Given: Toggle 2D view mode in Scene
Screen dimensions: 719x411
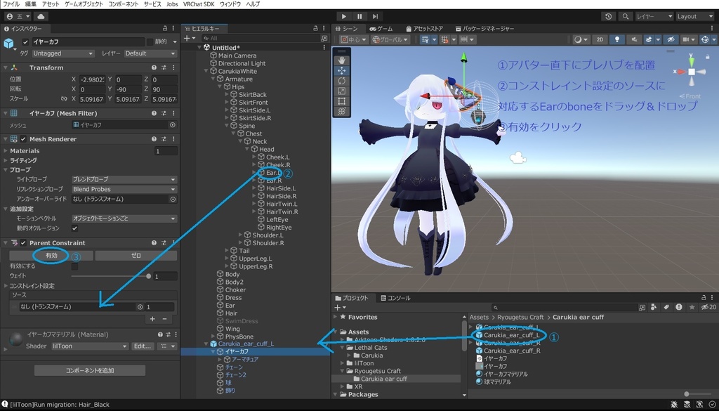Looking at the screenshot, I should (600, 39).
